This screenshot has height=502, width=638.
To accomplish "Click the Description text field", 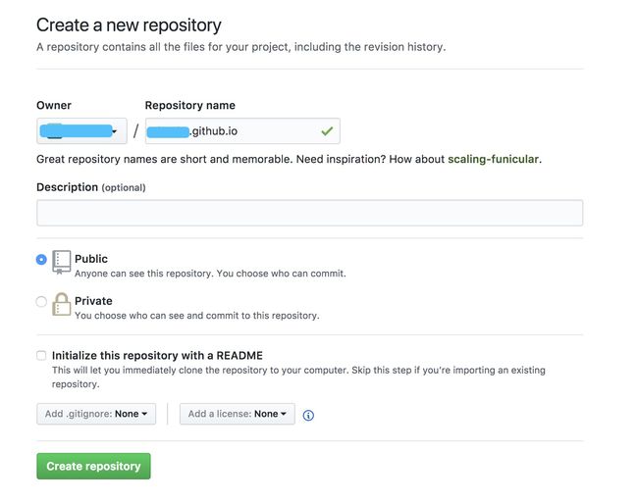I will [x=309, y=213].
